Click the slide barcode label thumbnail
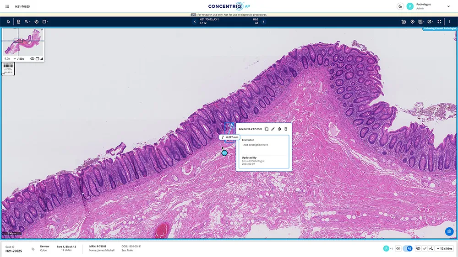Screen dimensions: 458x257 click(x=8, y=69)
